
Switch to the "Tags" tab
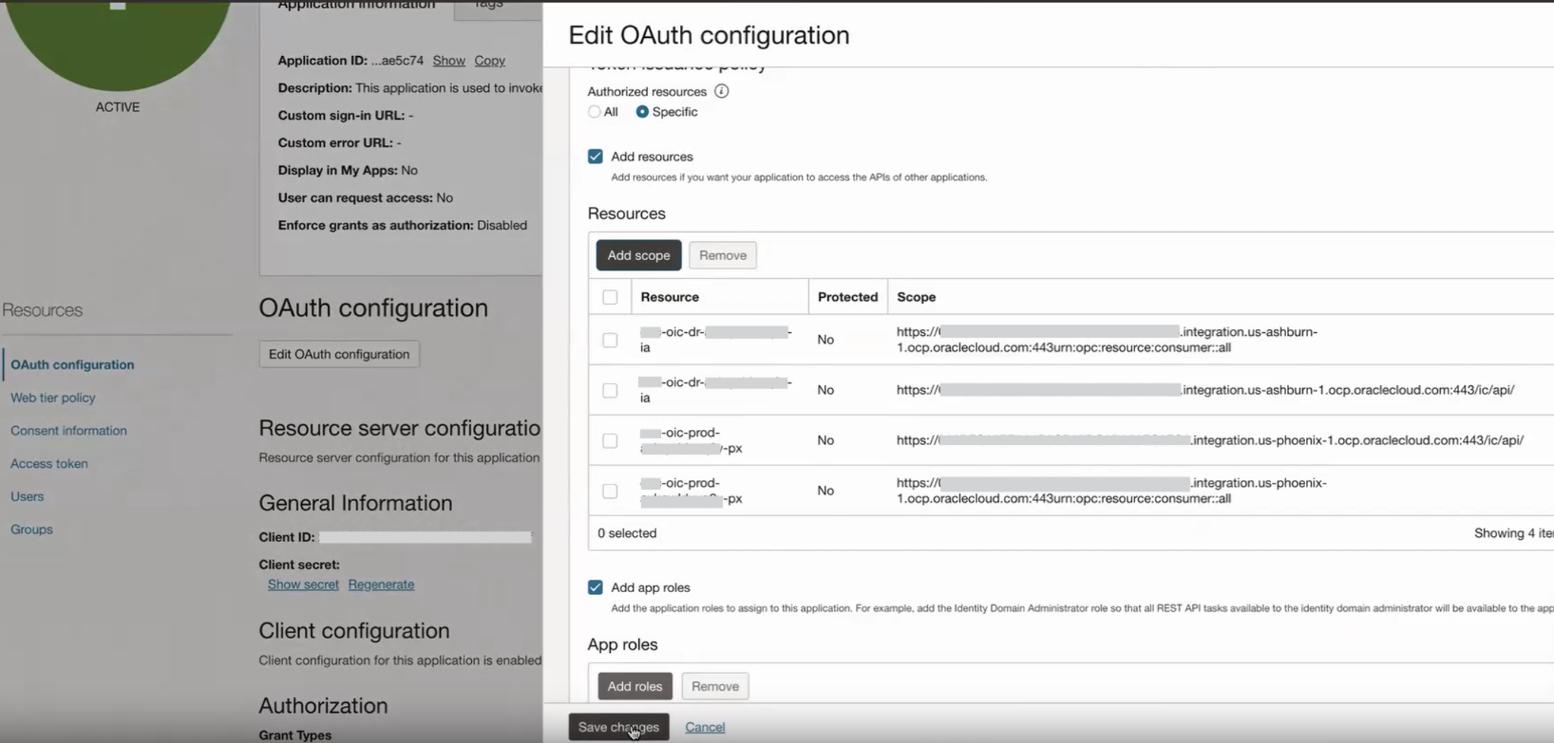489,6
